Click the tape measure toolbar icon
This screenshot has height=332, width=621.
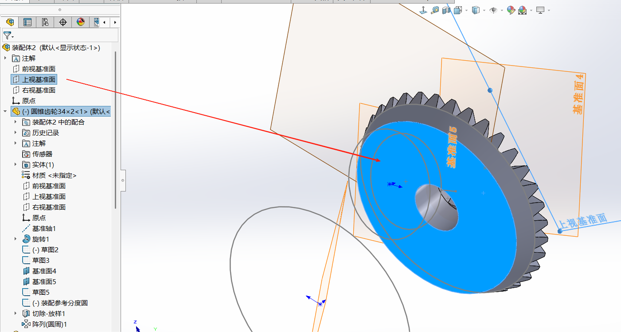click(x=435, y=10)
